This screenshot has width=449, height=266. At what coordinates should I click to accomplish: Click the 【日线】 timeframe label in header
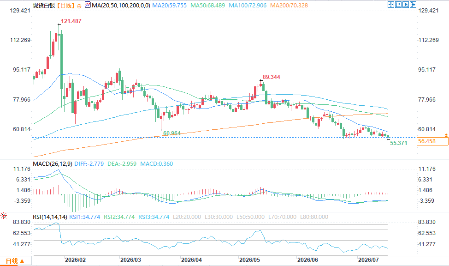point(65,6)
